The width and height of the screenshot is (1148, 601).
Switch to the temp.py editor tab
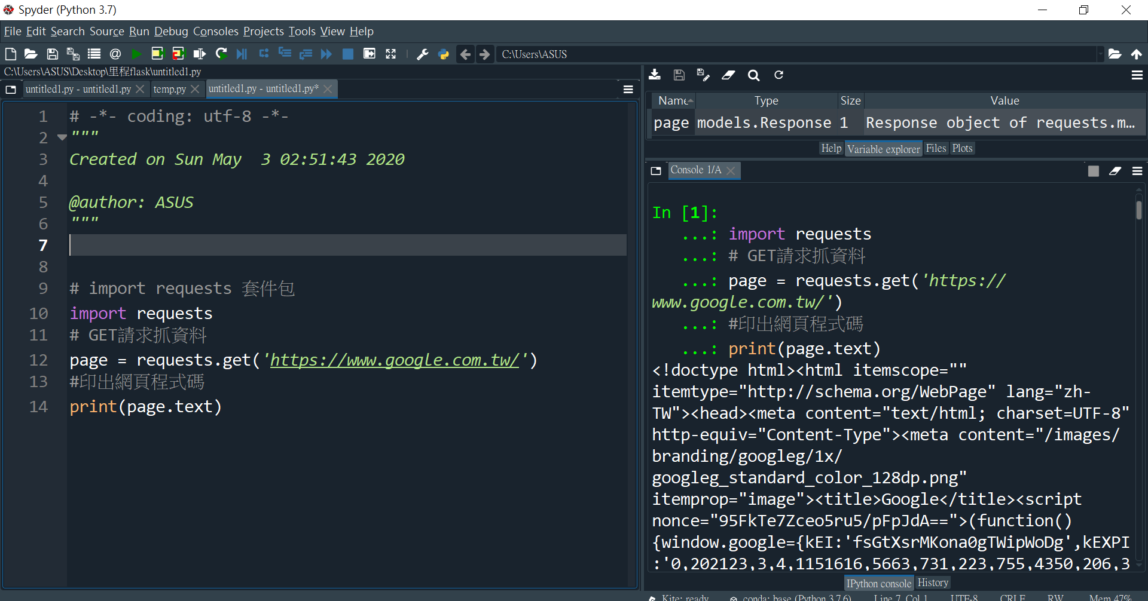[x=169, y=89]
